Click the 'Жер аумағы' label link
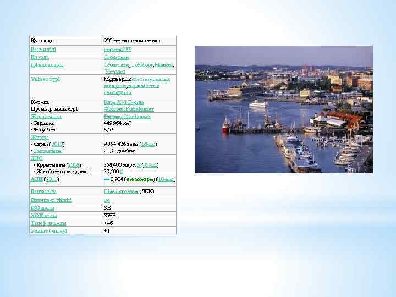 46,117
